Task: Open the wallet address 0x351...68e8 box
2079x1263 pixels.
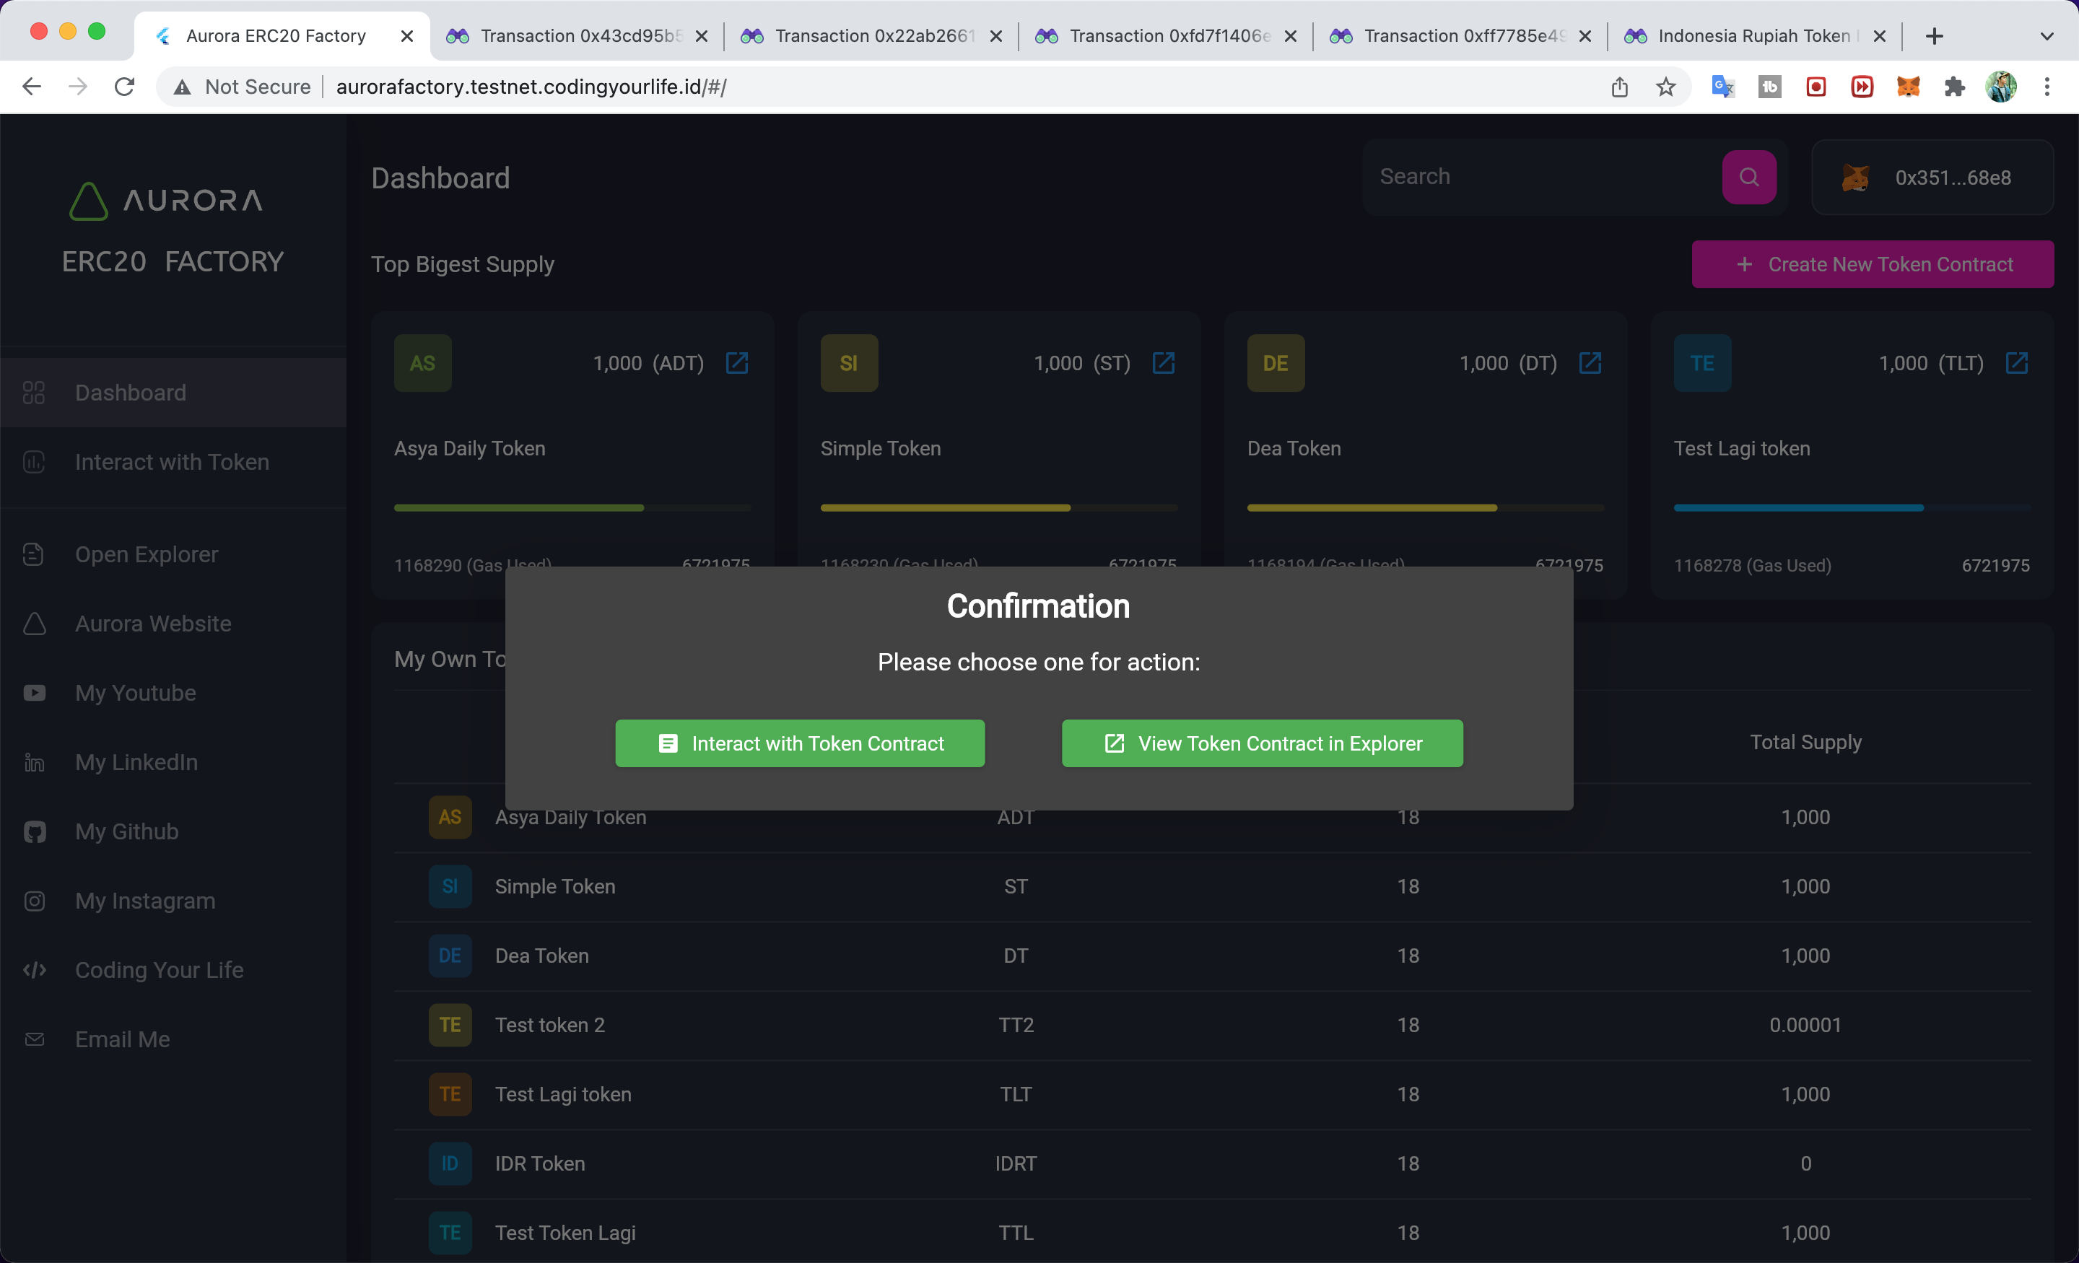Action: (1932, 178)
